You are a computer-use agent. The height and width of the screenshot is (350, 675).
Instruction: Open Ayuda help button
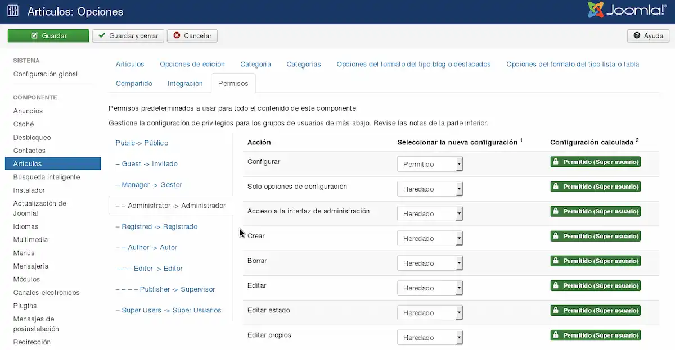(x=648, y=35)
